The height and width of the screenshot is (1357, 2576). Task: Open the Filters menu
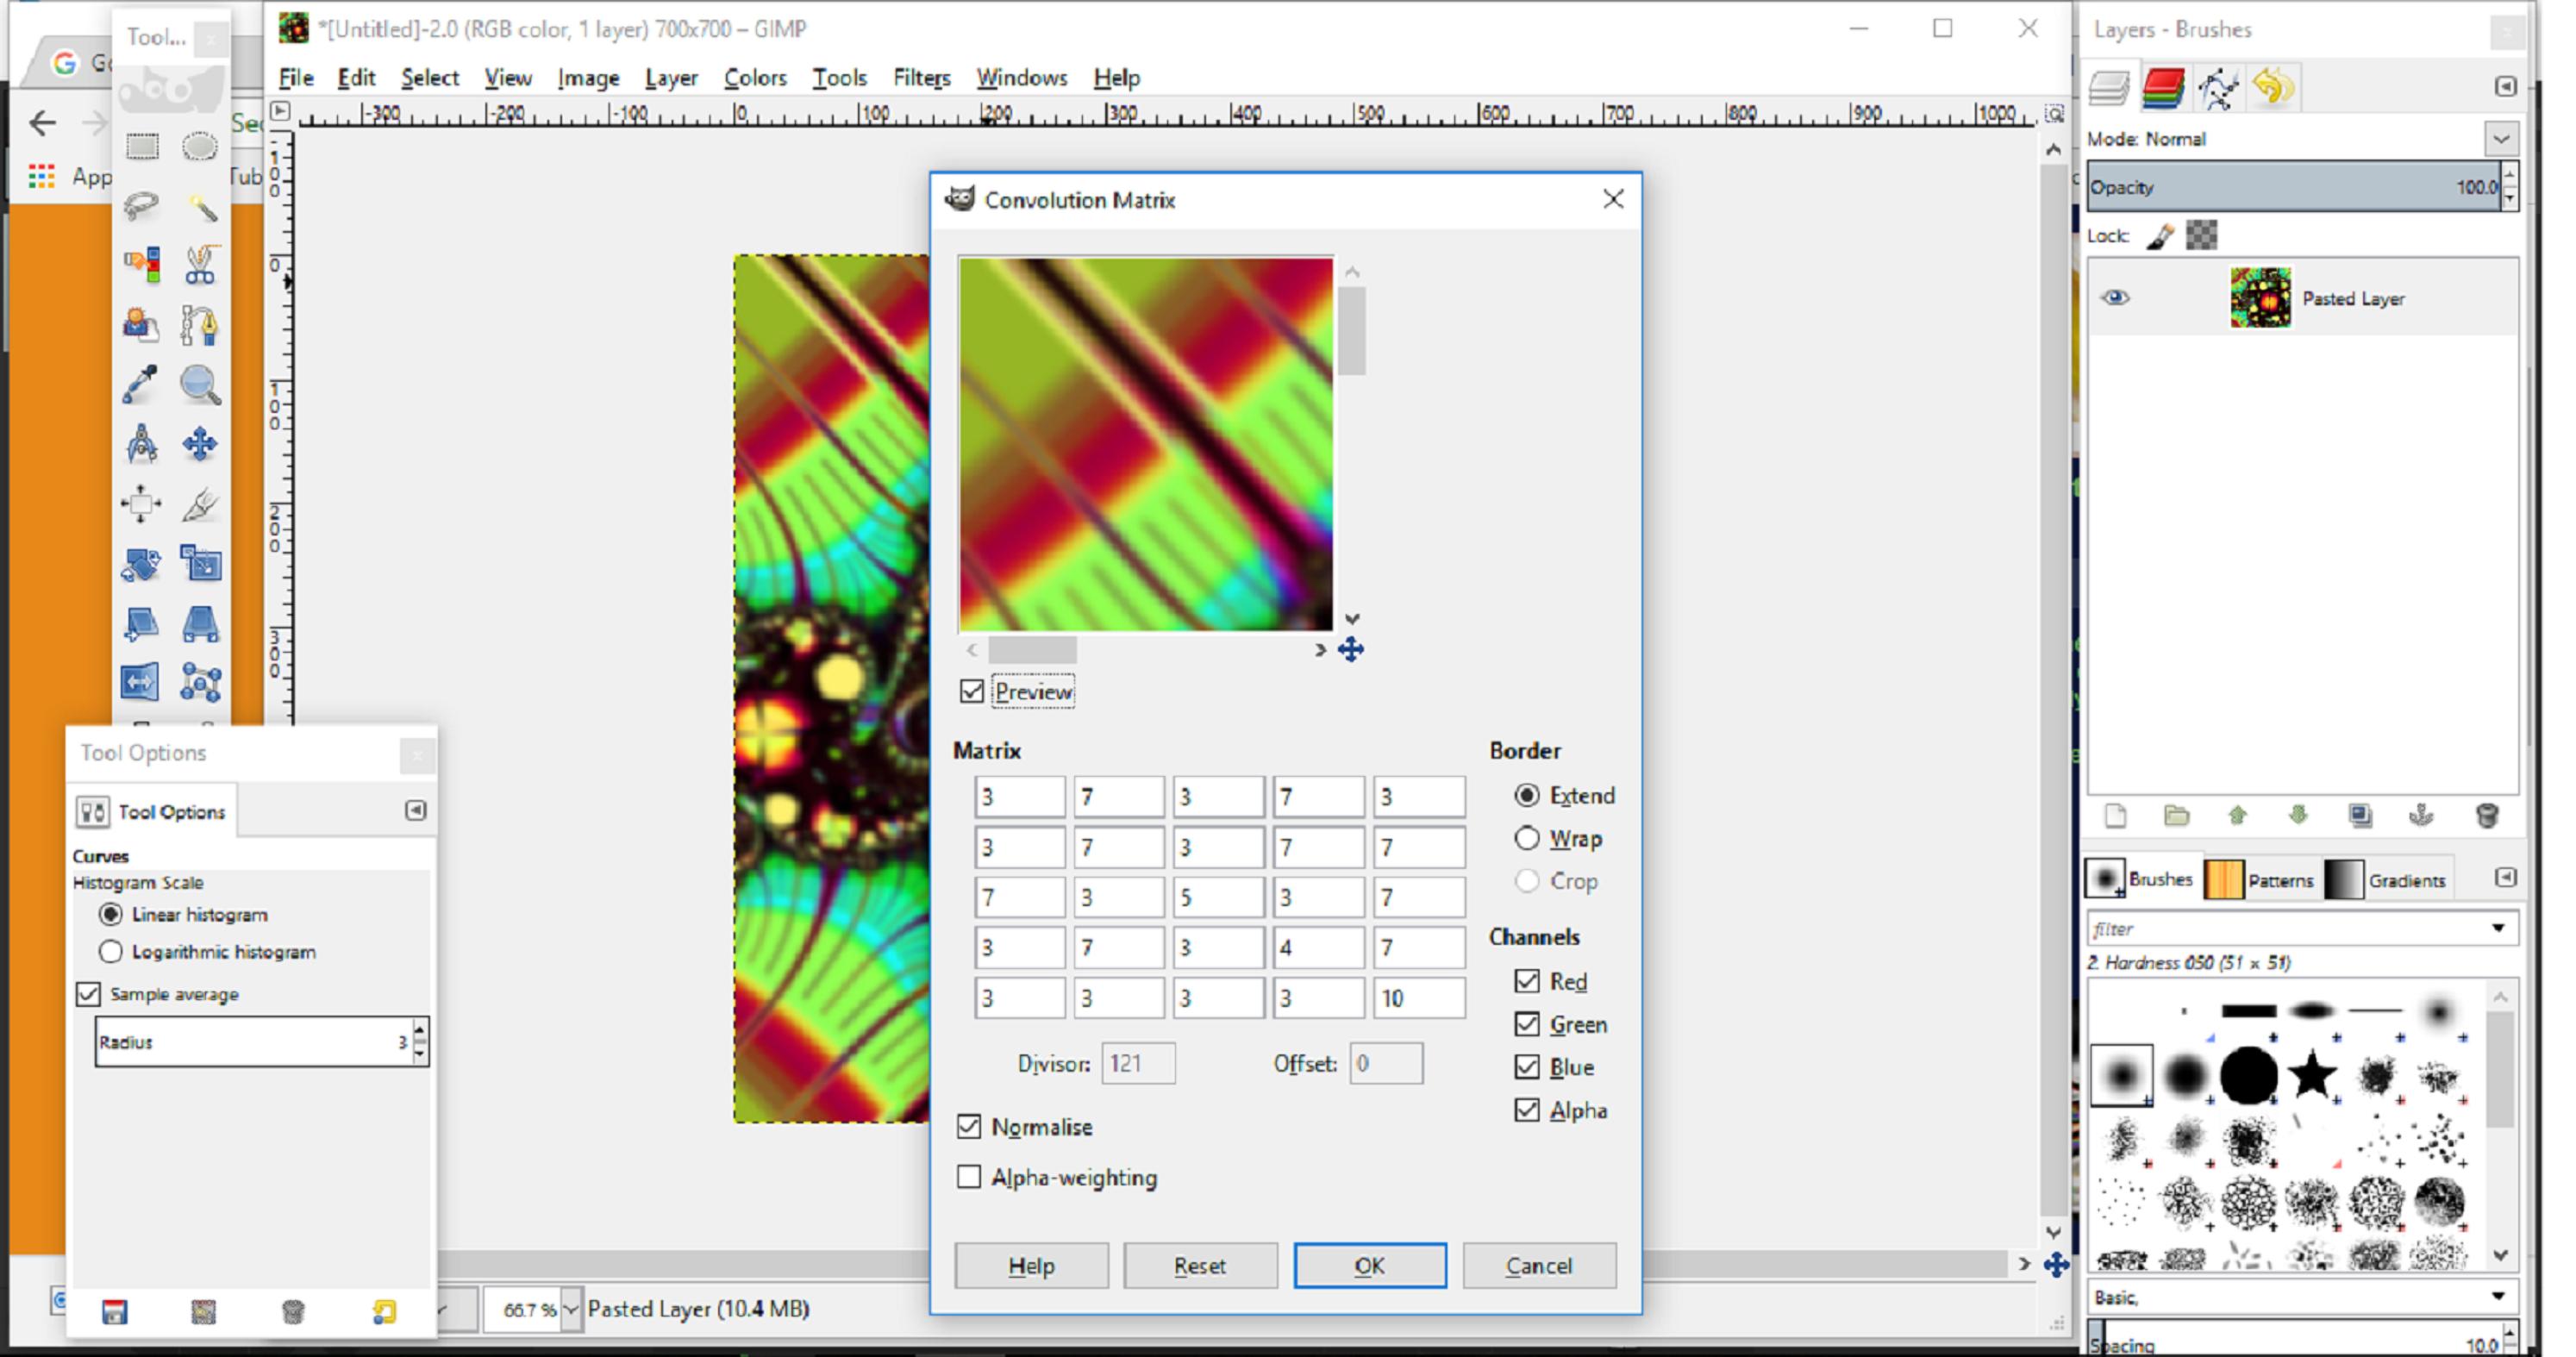click(x=921, y=78)
